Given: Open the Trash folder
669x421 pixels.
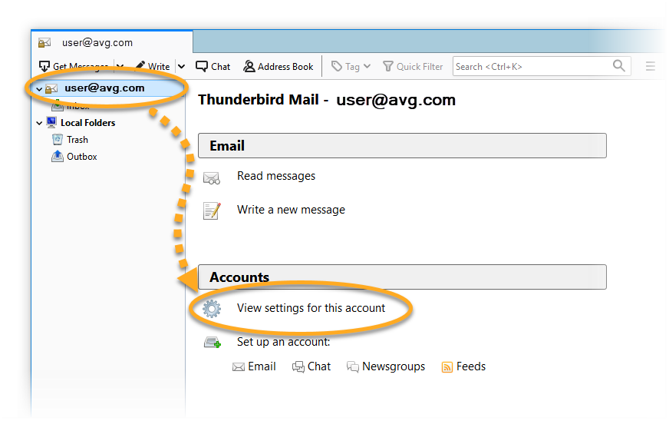Looking at the screenshot, I should (x=77, y=140).
